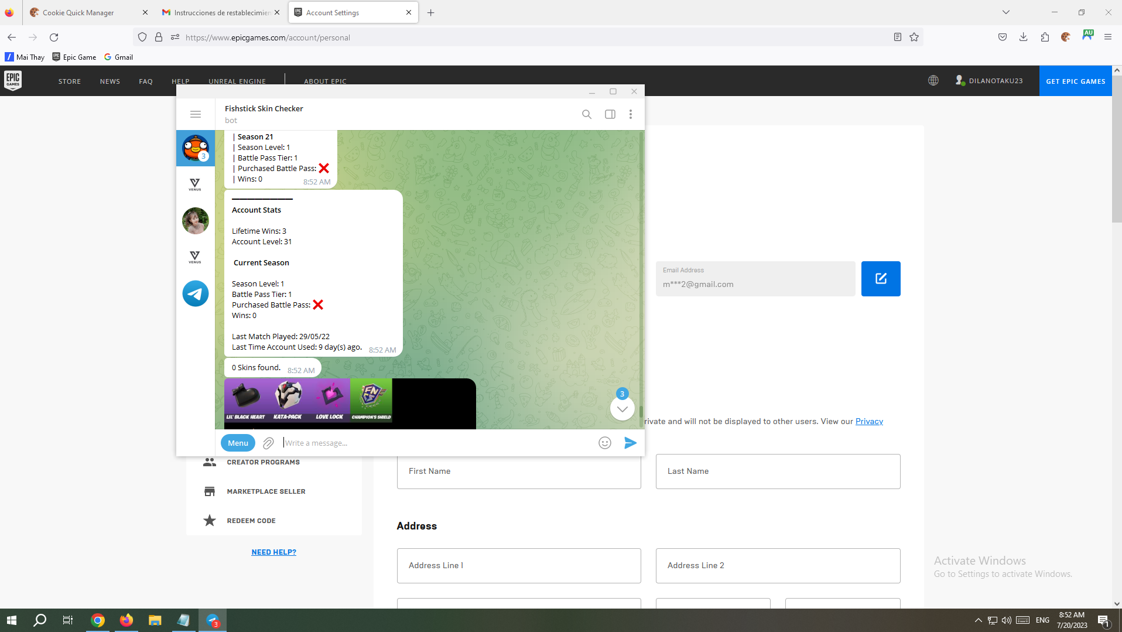Open the first Venus chat in sidebar
Screen dimensions: 1122x632
pyautogui.click(x=195, y=185)
